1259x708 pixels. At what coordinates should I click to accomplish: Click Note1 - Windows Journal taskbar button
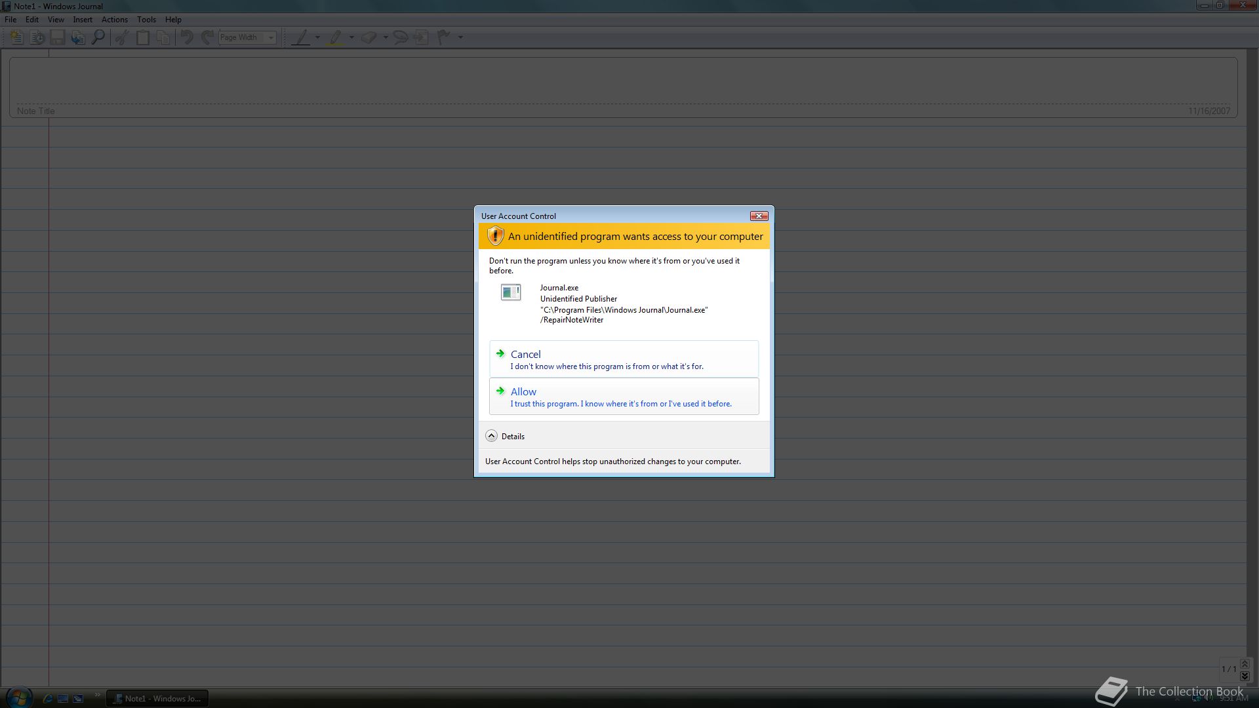tap(157, 699)
